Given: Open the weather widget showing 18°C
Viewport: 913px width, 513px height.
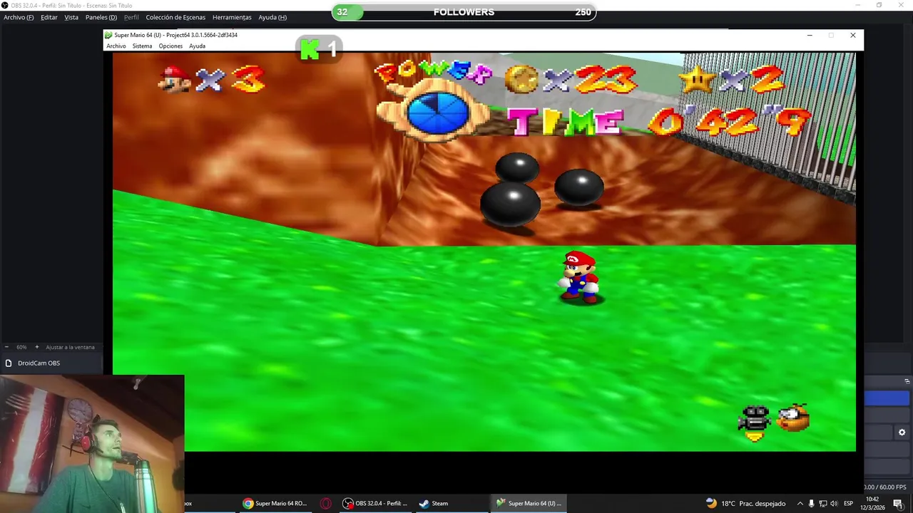Looking at the screenshot, I should tap(746, 503).
